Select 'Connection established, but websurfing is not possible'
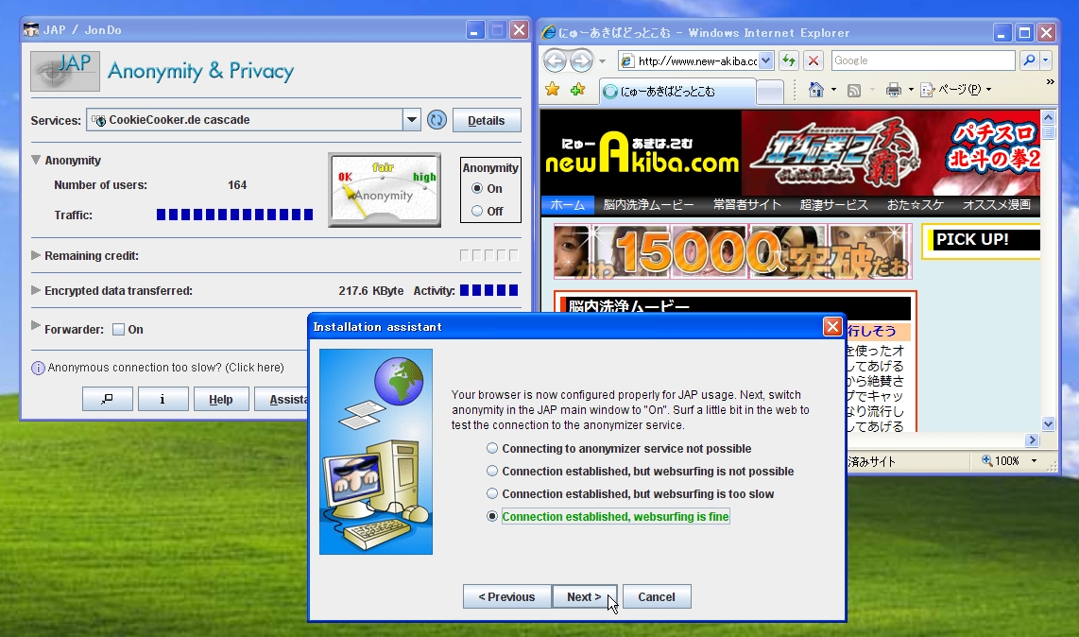 [492, 471]
